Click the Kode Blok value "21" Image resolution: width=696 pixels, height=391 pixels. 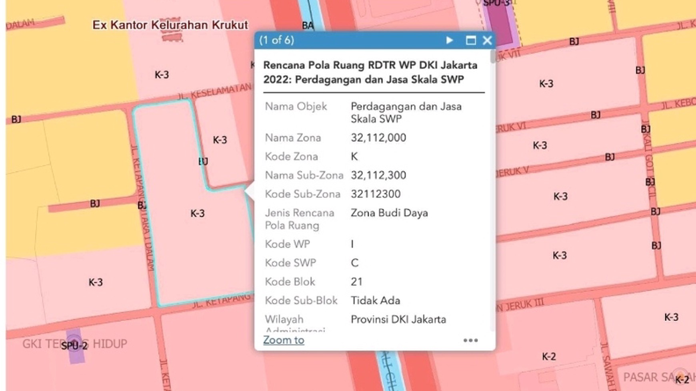(x=356, y=282)
